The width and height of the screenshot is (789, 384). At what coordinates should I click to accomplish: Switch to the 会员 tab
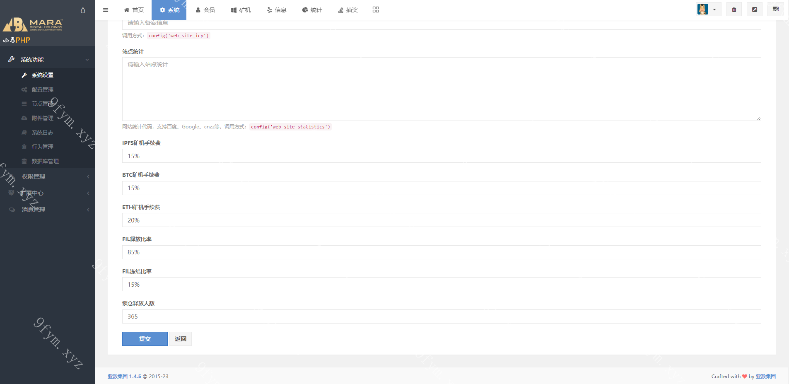(205, 10)
